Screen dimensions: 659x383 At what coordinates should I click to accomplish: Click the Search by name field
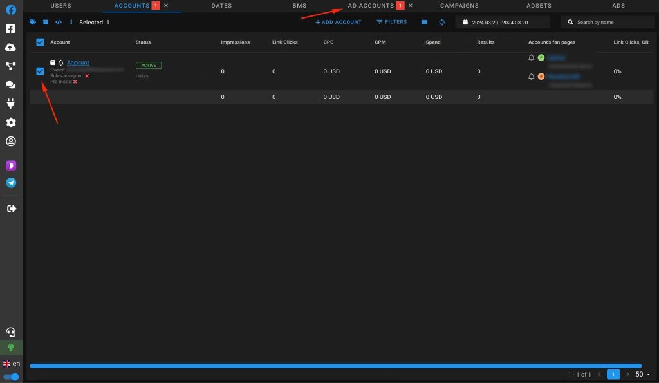[x=608, y=23]
